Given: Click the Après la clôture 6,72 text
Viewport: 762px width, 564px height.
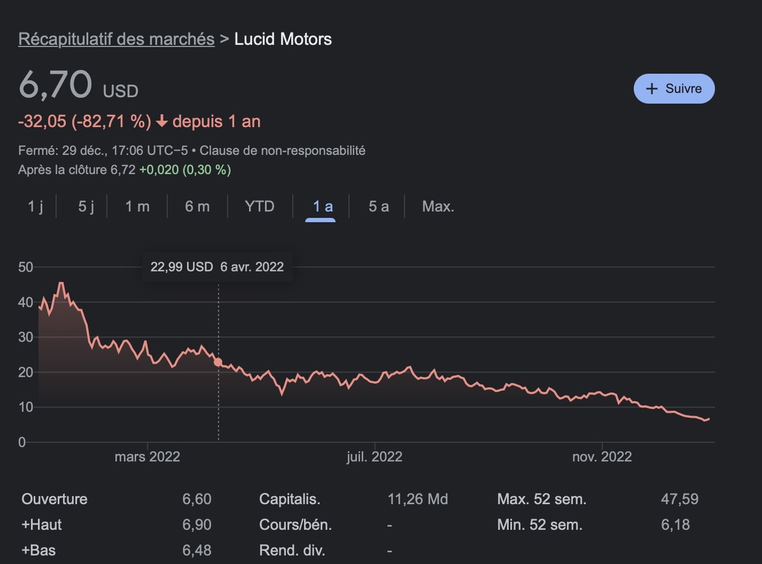Looking at the screenshot, I should pyautogui.click(x=77, y=170).
